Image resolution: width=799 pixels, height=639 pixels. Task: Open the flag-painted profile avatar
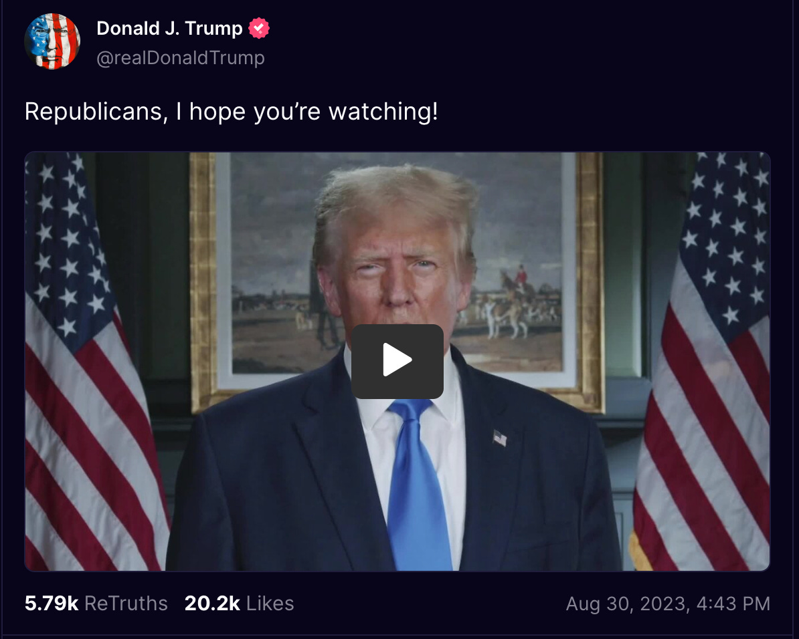(52, 41)
